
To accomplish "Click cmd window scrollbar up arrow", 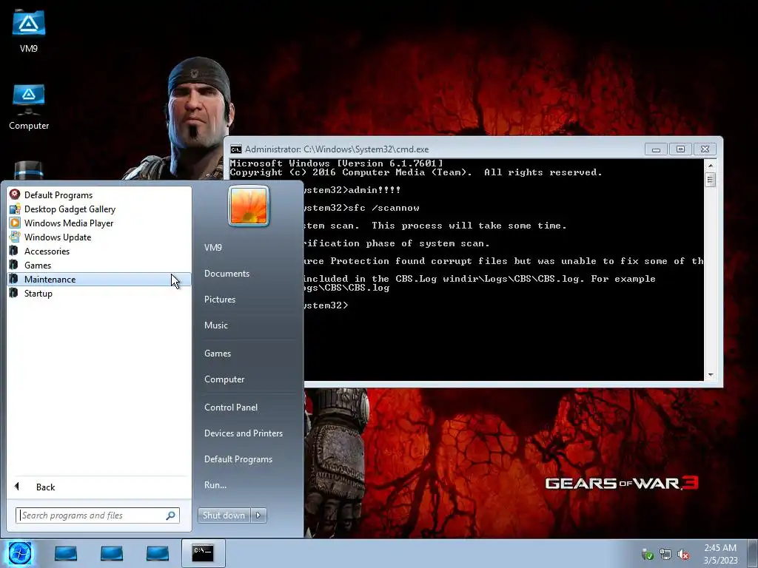I will [x=710, y=165].
